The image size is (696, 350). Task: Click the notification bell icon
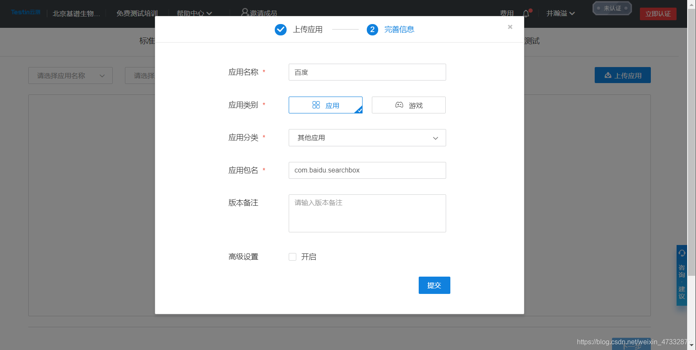tap(526, 13)
